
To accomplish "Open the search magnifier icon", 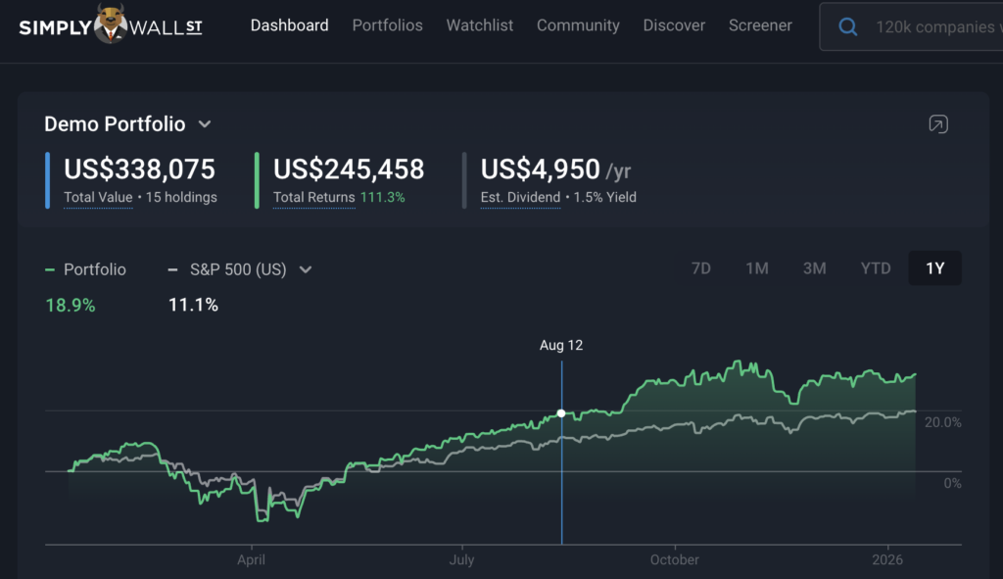I will click(847, 26).
